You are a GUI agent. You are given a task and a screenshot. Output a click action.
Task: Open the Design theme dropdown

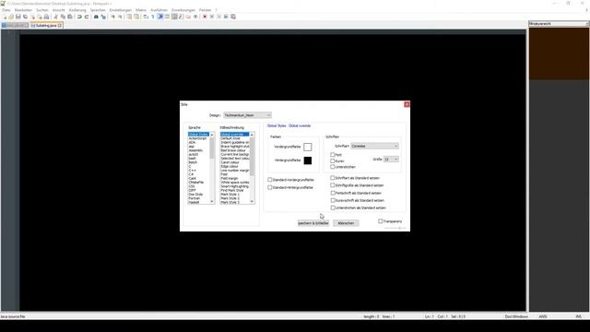click(247, 115)
